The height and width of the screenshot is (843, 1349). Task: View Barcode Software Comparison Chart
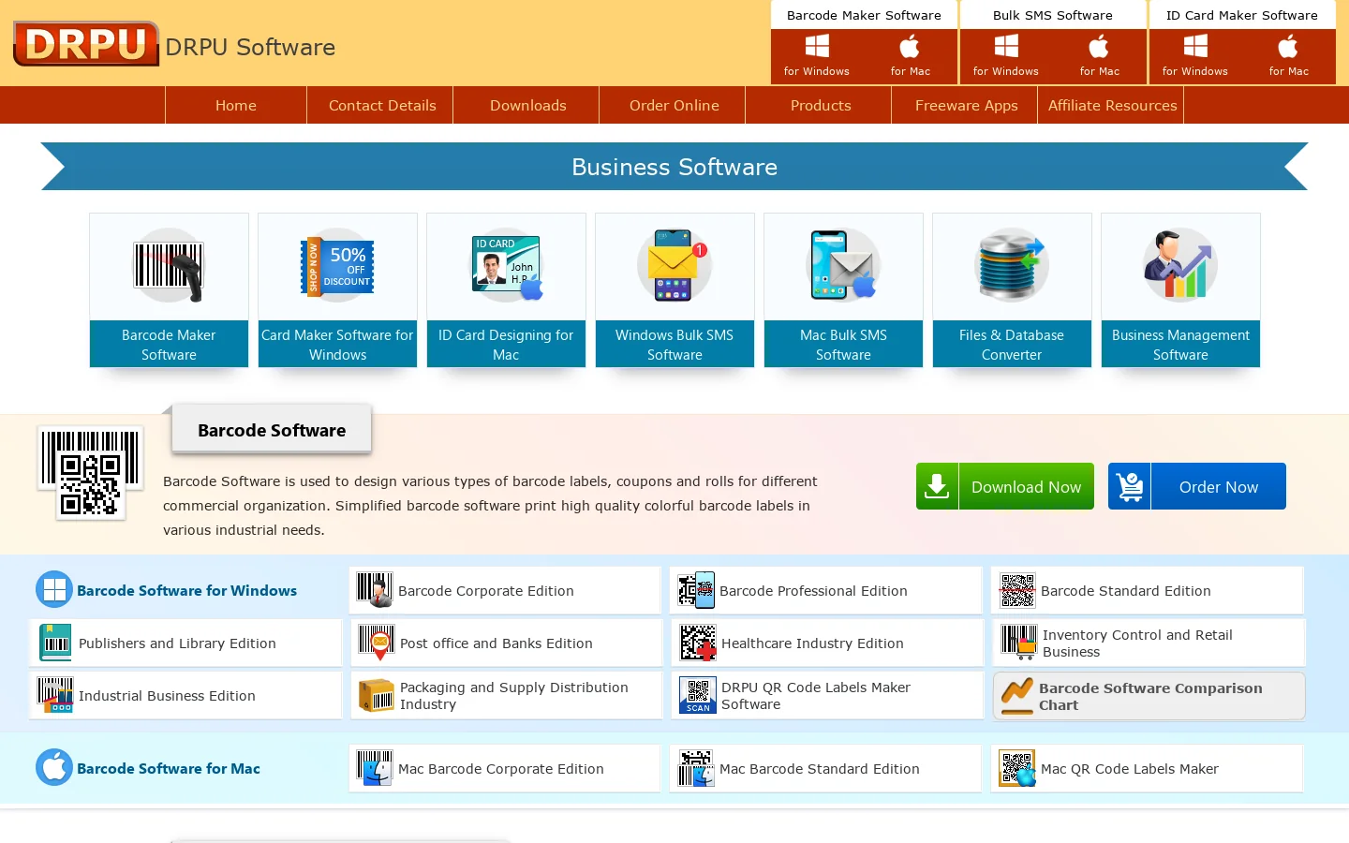pos(1149,696)
